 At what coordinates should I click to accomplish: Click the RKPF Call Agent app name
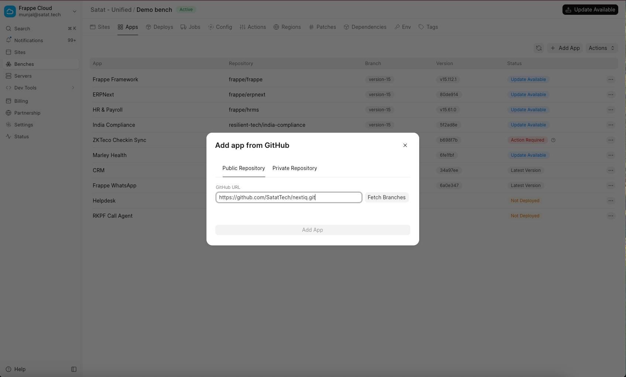click(113, 216)
